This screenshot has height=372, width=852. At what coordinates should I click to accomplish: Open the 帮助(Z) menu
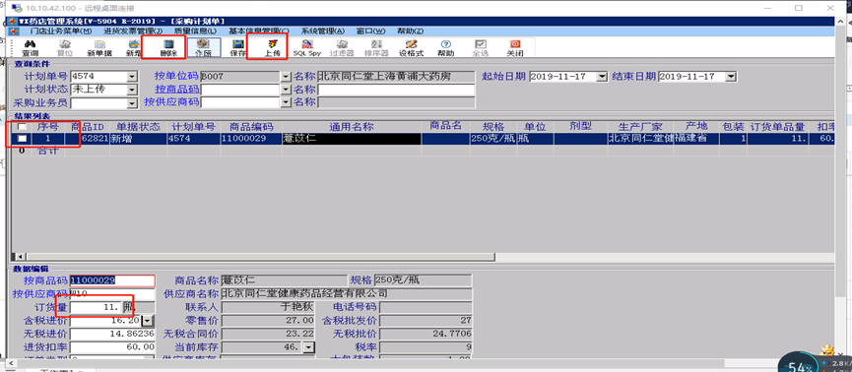(x=410, y=31)
